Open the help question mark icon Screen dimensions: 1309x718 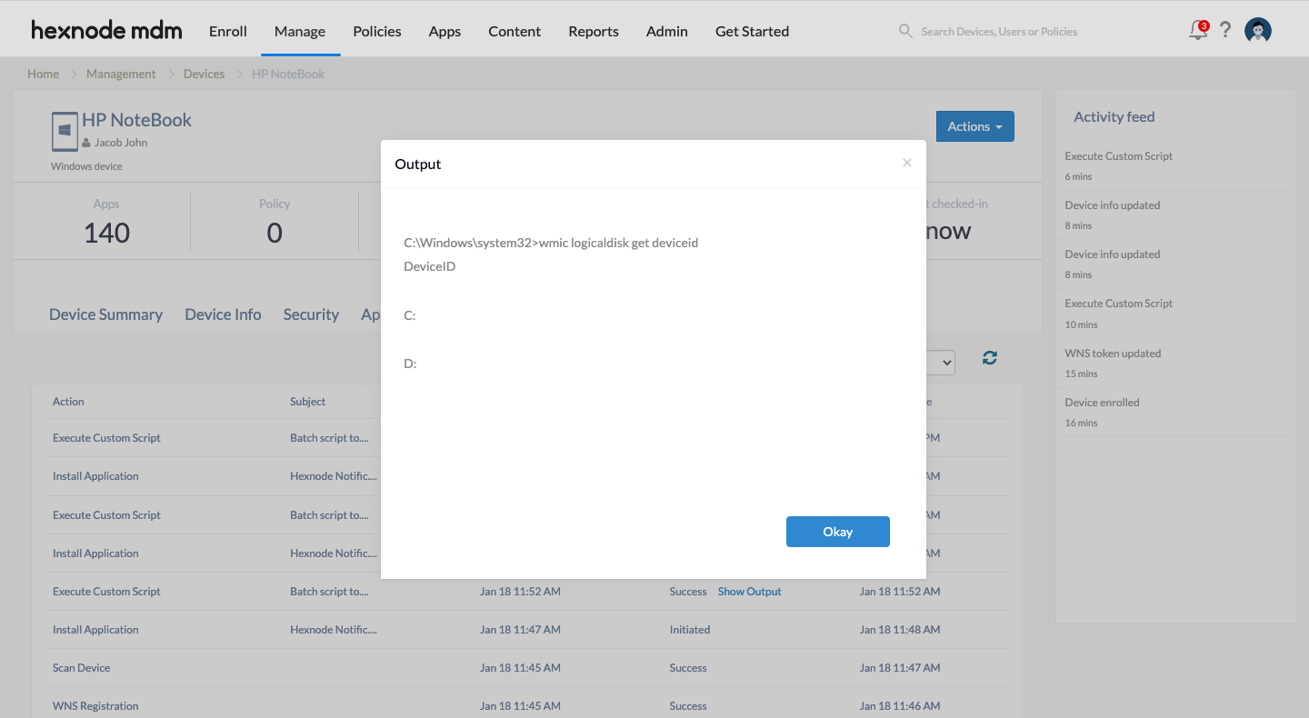pyautogui.click(x=1225, y=30)
